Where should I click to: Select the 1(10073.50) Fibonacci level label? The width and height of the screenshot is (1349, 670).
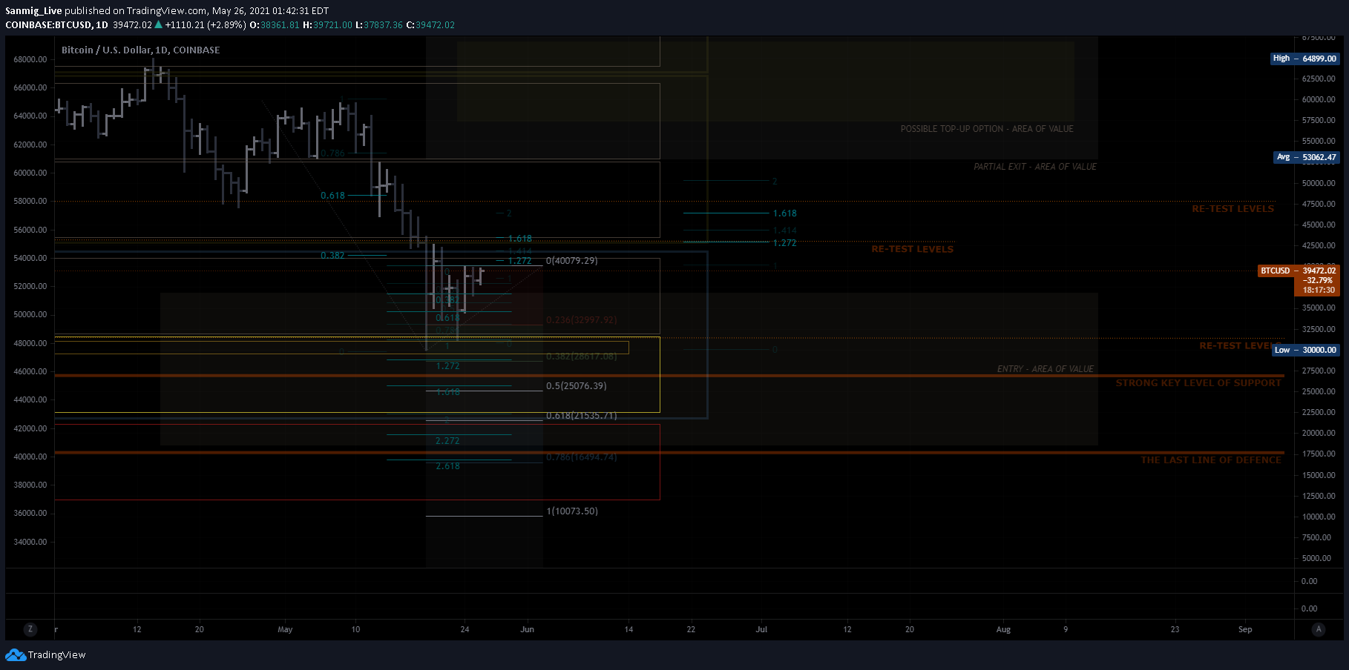(x=571, y=511)
